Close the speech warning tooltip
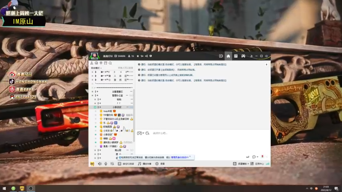The width and height of the screenshot is (342, 192). click(190, 156)
